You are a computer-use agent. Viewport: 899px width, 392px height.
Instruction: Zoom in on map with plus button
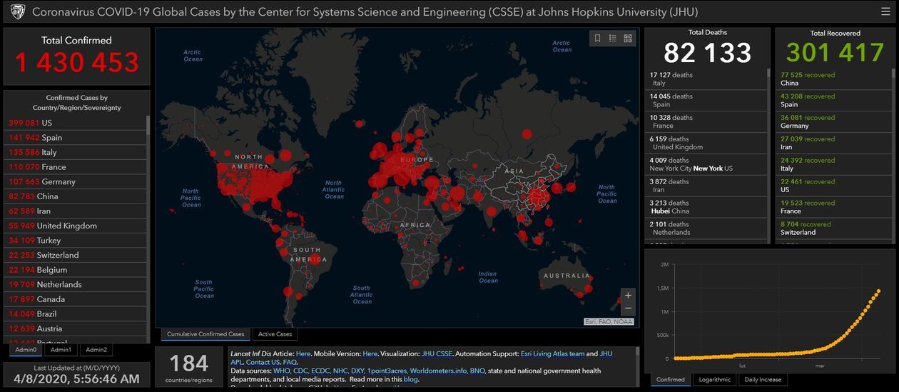pyautogui.click(x=628, y=295)
